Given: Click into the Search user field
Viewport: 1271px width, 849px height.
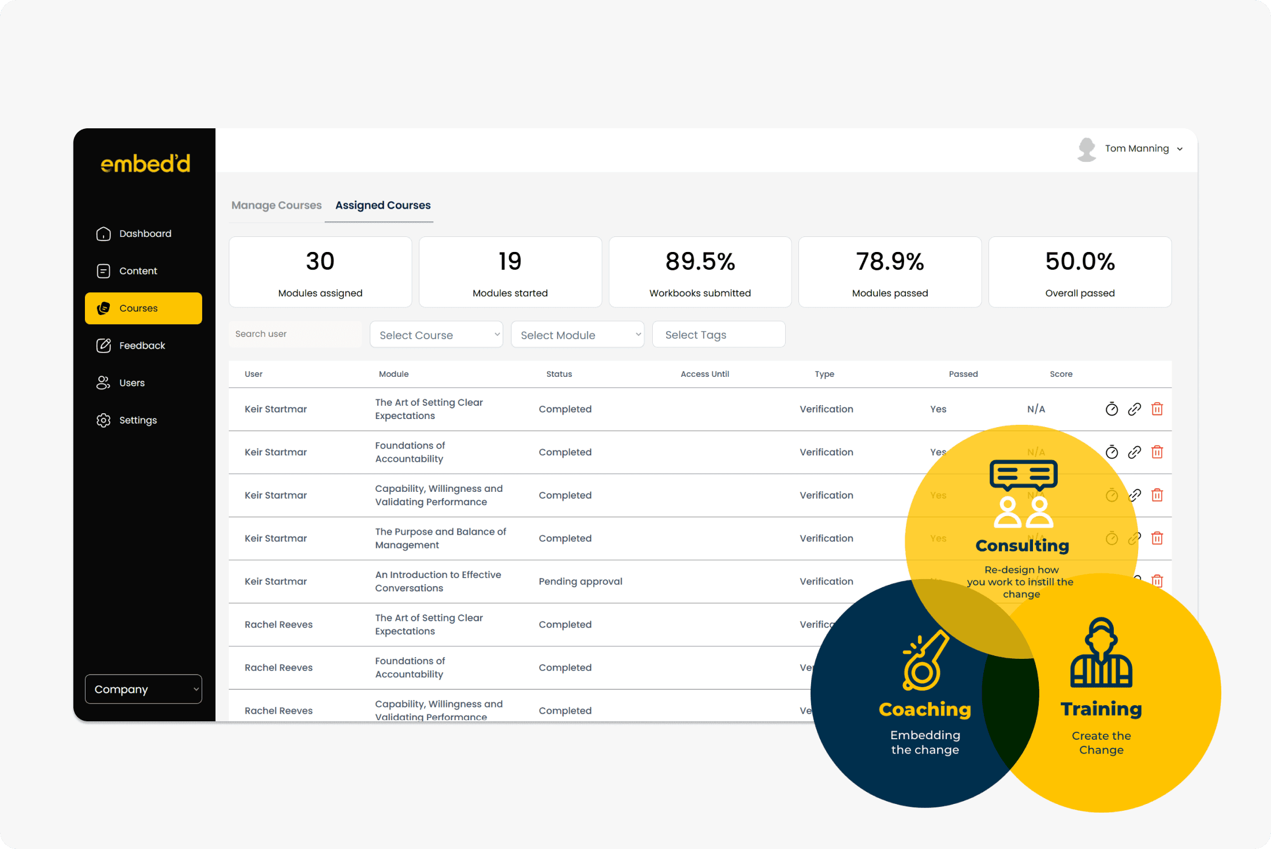Looking at the screenshot, I should (x=295, y=334).
